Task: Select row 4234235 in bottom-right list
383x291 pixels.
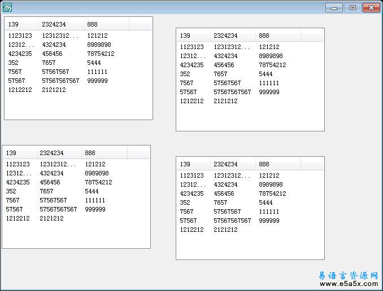Action: coord(191,193)
